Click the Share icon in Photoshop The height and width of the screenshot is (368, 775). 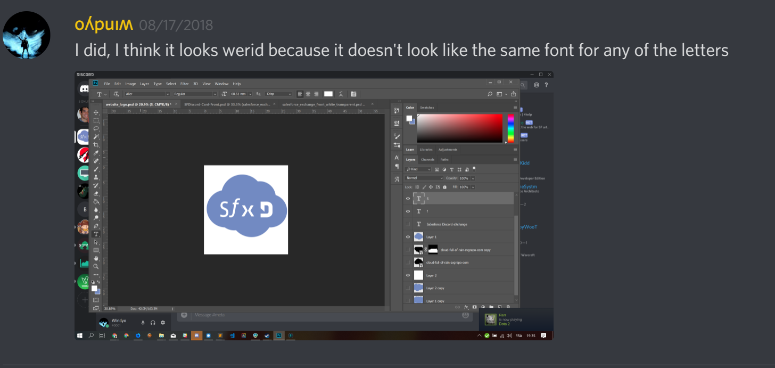point(513,94)
